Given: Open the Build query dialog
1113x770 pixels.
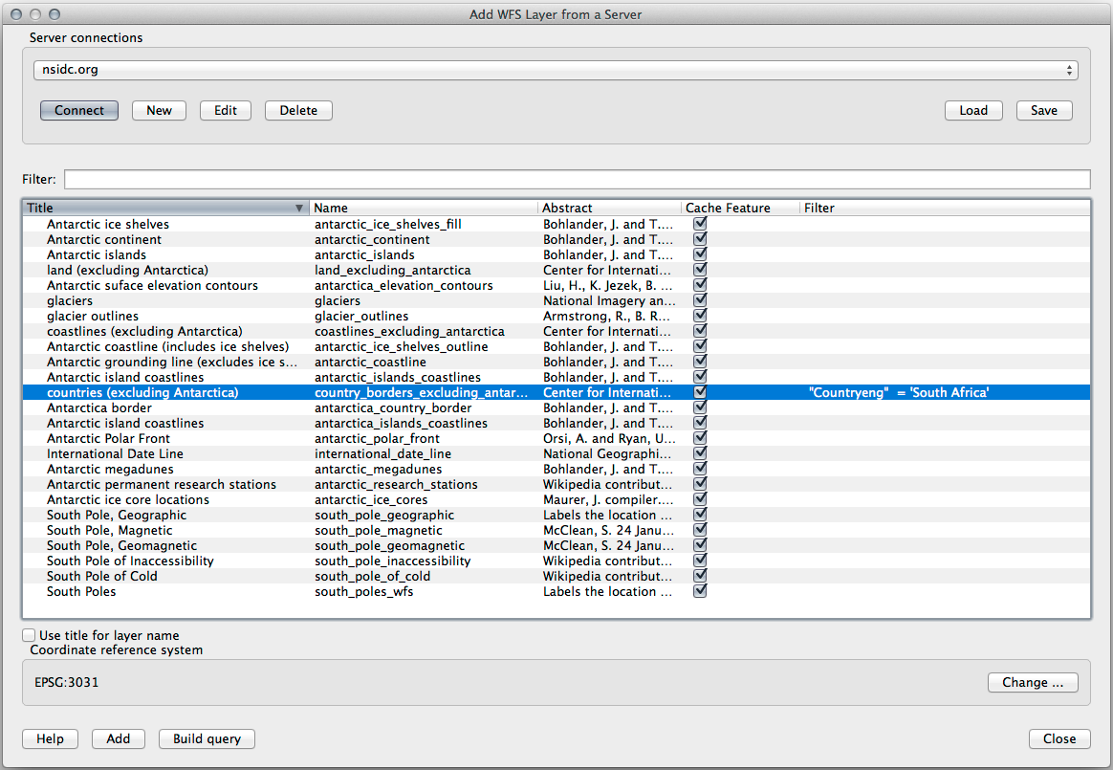Looking at the screenshot, I should click(x=207, y=738).
